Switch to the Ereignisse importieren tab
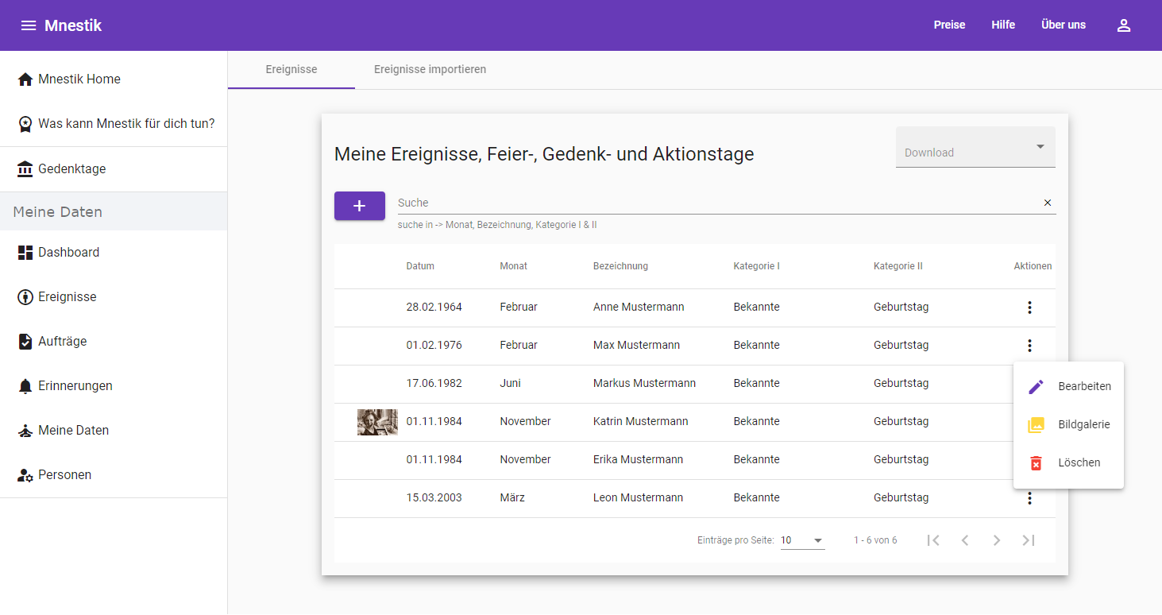The height and width of the screenshot is (615, 1162). [430, 70]
